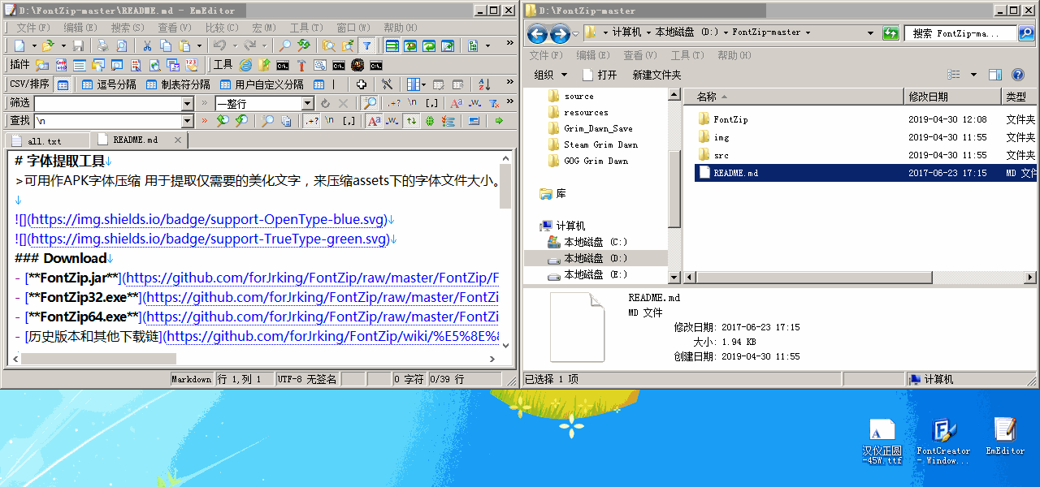Click in the 查找 find field containing \n
Viewport: 1040px width, 487px height.
pyautogui.click(x=107, y=121)
